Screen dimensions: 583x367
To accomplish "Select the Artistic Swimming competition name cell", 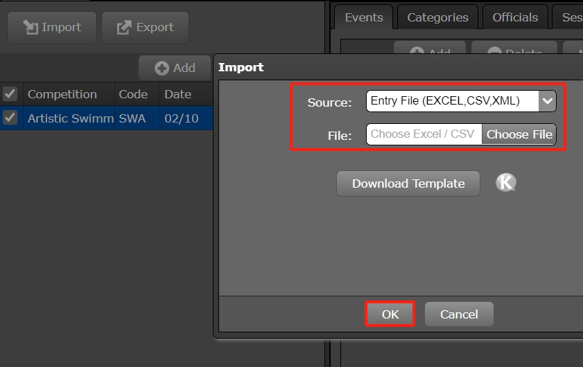I will pyautogui.click(x=69, y=118).
